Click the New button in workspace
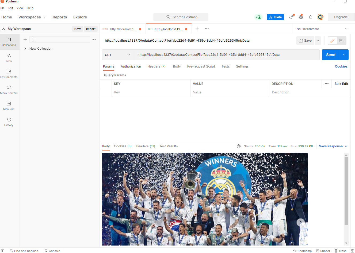This screenshot has height=253, width=355. click(78, 29)
